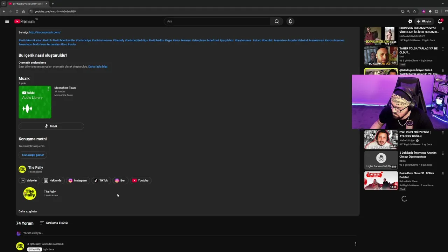The image size is (448, 252).
Task: Open the tab search dropdown arrow
Action: pyautogui.click(x=3, y=3)
